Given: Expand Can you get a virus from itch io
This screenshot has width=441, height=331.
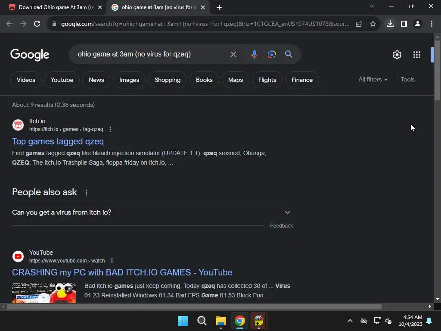Looking at the screenshot, I should tap(152, 212).
